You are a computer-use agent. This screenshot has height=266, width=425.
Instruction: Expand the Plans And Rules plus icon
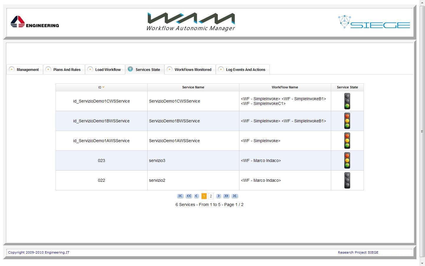click(48, 69)
